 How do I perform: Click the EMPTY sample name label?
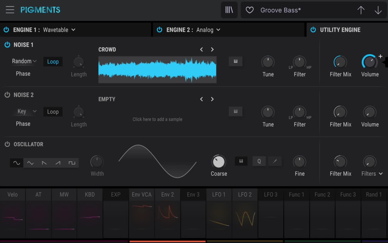pos(107,99)
